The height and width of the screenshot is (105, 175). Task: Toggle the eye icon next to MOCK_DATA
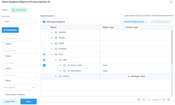point(69,65)
